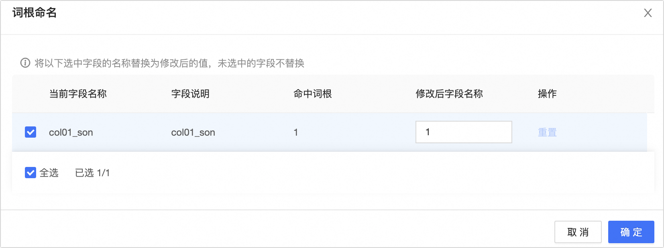Click the 修改后字段名称 column header
This screenshot has width=664, height=248.
pos(449,94)
